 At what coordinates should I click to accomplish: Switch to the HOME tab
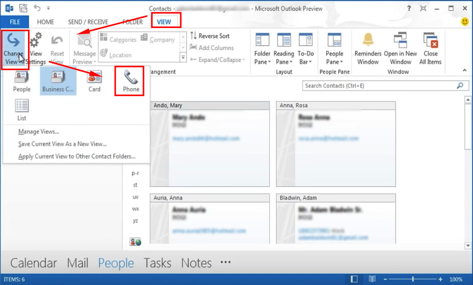(45, 22)
